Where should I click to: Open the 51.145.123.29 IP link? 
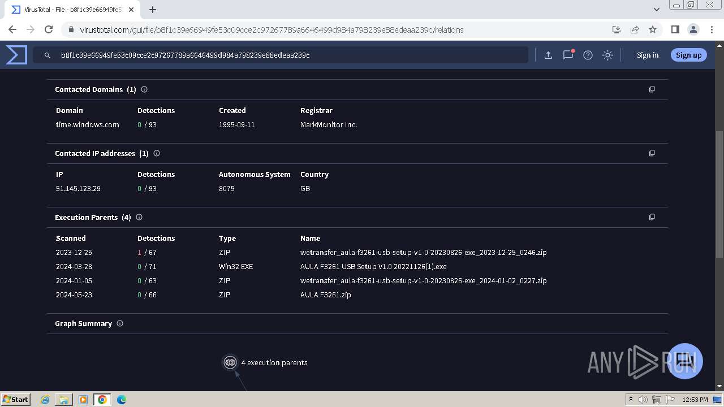pos(78,188)
